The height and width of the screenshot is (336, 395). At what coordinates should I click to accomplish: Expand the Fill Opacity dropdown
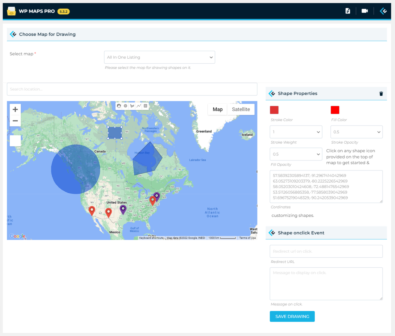click(x=296, y=154)
